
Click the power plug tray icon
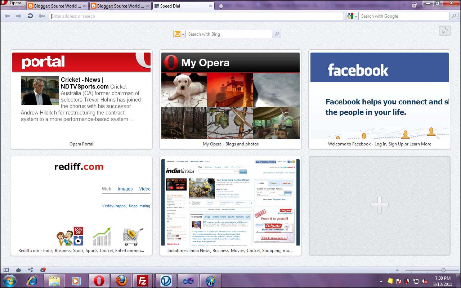coord(407,281)
